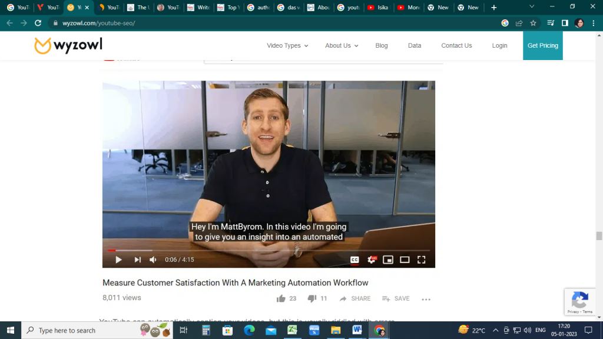Open the Blog page
603x339 pixels.
pyautogui.click(x=382, y=45)
